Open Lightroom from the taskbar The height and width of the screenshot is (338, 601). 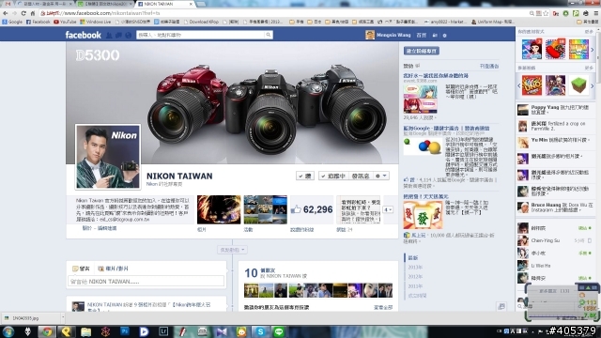coord(163,331)
